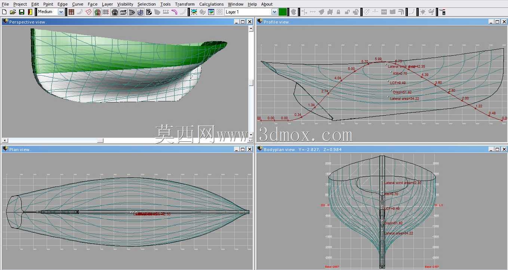Open the Transform menu
This screenshot has width=508, height=270.
(x=185, y=4)
